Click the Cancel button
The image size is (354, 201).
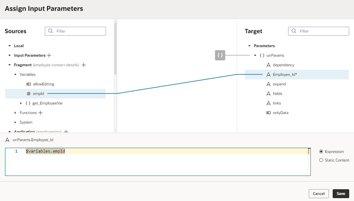coord(319,193)
